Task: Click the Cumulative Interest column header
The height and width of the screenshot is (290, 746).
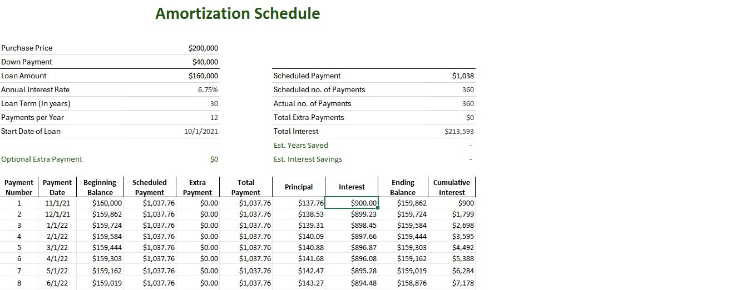Action: [451, 187]
